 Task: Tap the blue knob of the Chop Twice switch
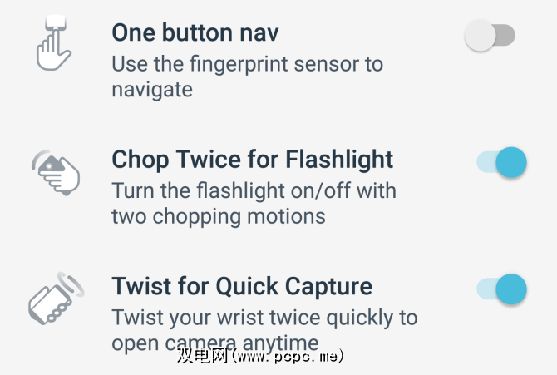click(511, 162)
